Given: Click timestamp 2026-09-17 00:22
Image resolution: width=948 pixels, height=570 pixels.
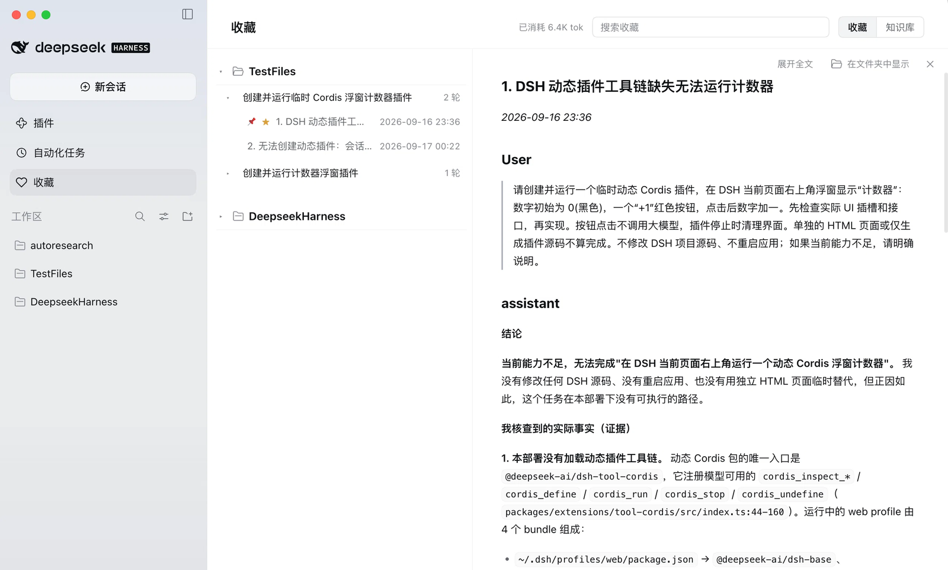Looking at the screenshot, I should point(419,146).
